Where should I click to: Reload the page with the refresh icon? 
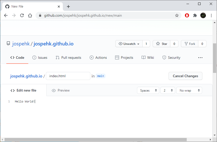(x=22, y=15)
